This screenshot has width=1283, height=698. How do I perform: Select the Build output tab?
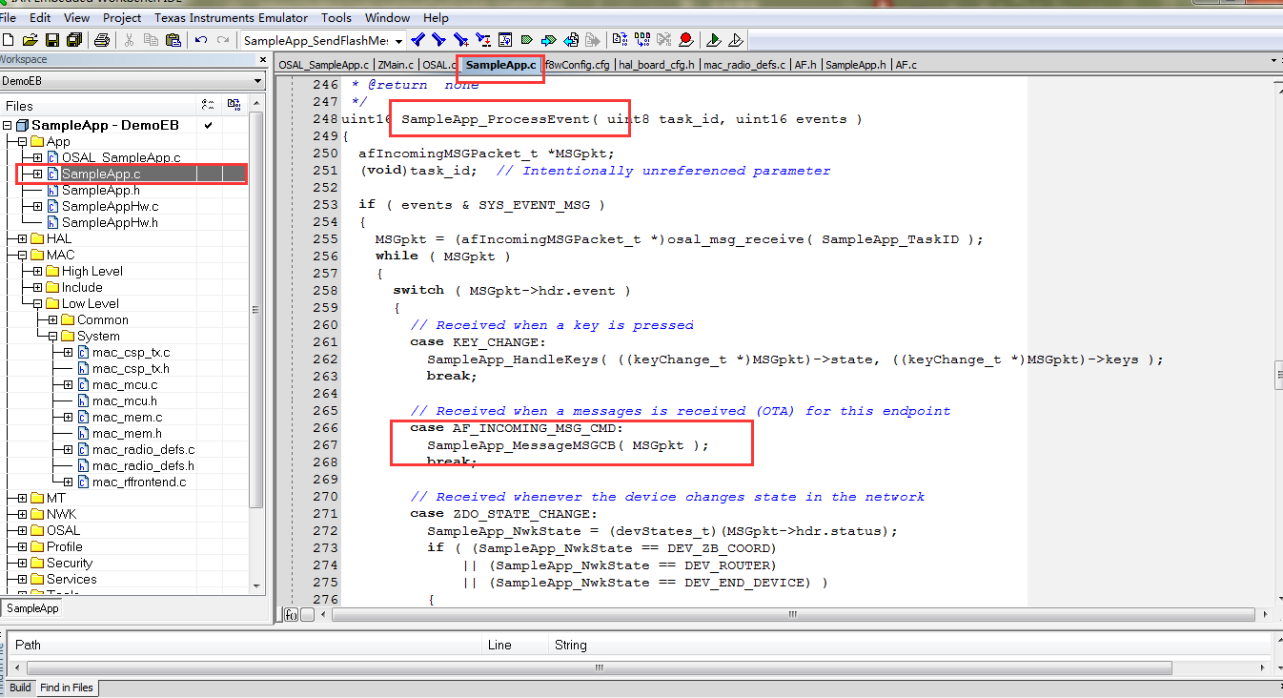20,688
